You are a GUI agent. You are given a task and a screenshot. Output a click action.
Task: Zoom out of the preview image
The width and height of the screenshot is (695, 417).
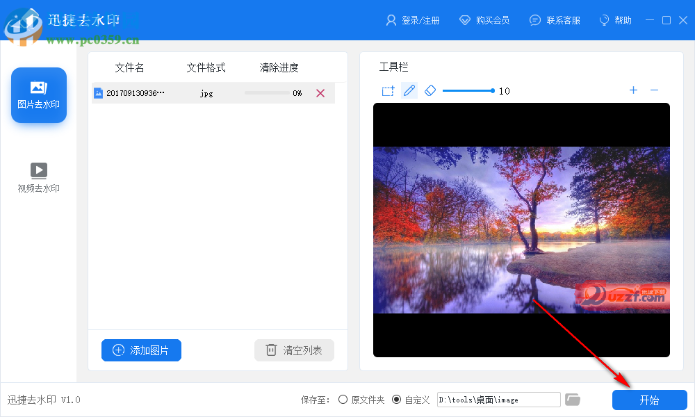[x=654, y=90]
